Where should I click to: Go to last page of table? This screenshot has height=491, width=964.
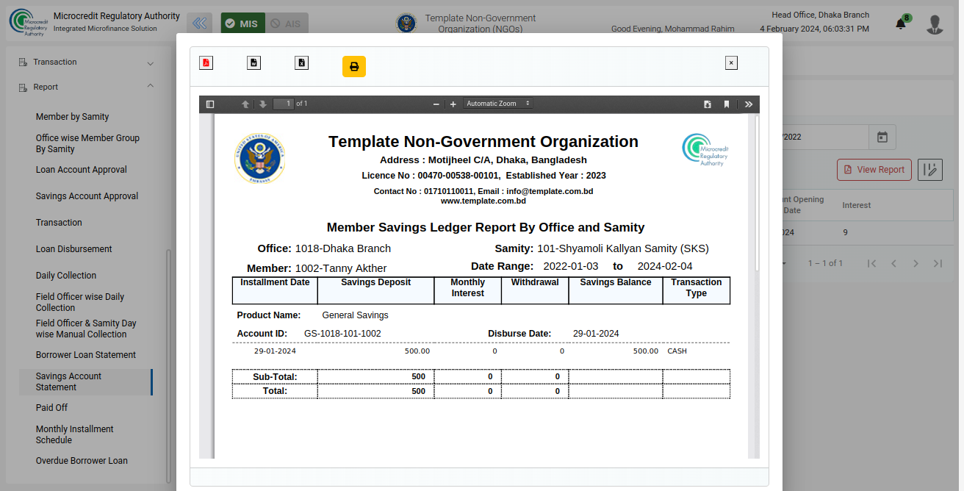[938, 263]
